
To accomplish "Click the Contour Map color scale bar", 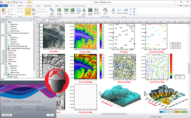I will [101, 36].
